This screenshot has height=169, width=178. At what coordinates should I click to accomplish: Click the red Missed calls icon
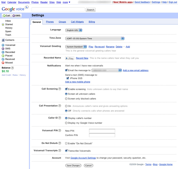pyautogui.click(x=3, y=63)
